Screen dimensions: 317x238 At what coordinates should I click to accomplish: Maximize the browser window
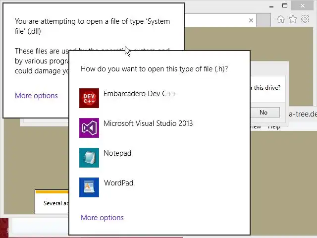[x=285, y=6]
